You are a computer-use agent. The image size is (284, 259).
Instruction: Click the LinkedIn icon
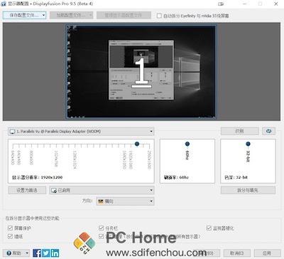pyautogui.click(x=55, y=253)
